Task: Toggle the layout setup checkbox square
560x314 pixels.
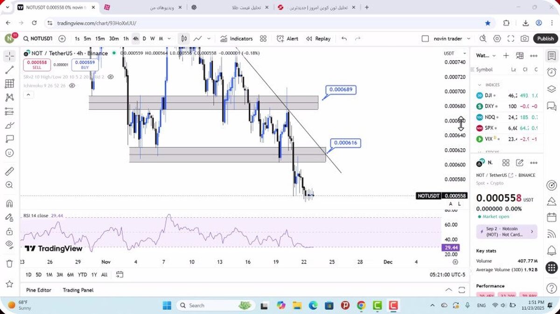Action: (x=425, y=39)
